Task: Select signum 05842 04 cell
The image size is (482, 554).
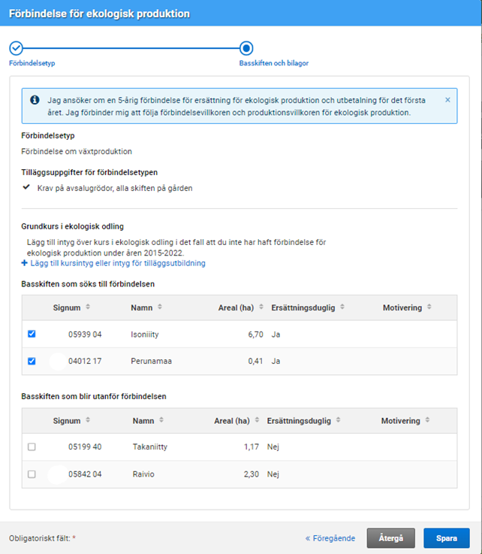Action: [85, 474]
